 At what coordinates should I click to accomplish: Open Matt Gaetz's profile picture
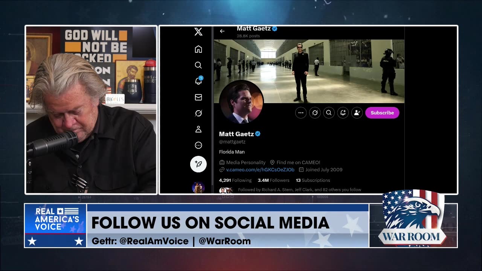241,102
